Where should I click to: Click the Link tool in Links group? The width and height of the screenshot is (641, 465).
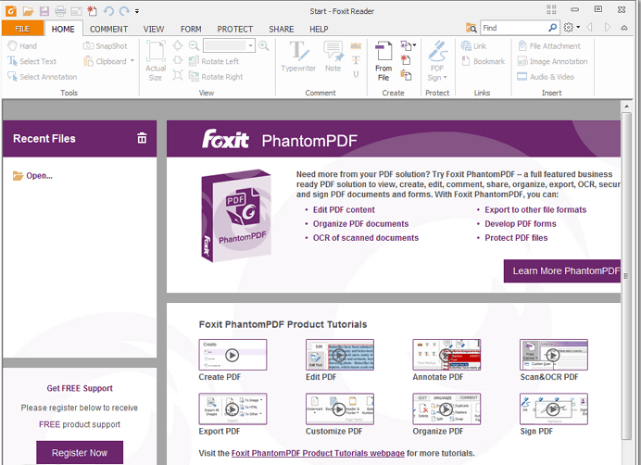pos(473,45)
